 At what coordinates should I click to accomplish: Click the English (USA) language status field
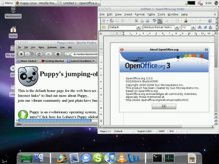tap(145, 131)
